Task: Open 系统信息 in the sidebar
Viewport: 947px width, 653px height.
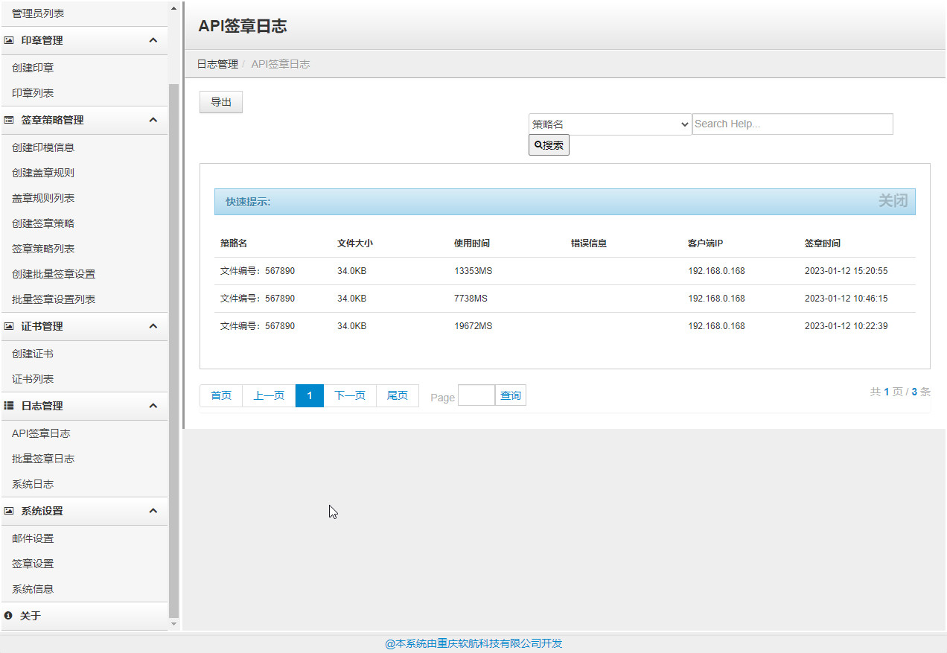Action: pyautogui.click(x=33, y=589)
